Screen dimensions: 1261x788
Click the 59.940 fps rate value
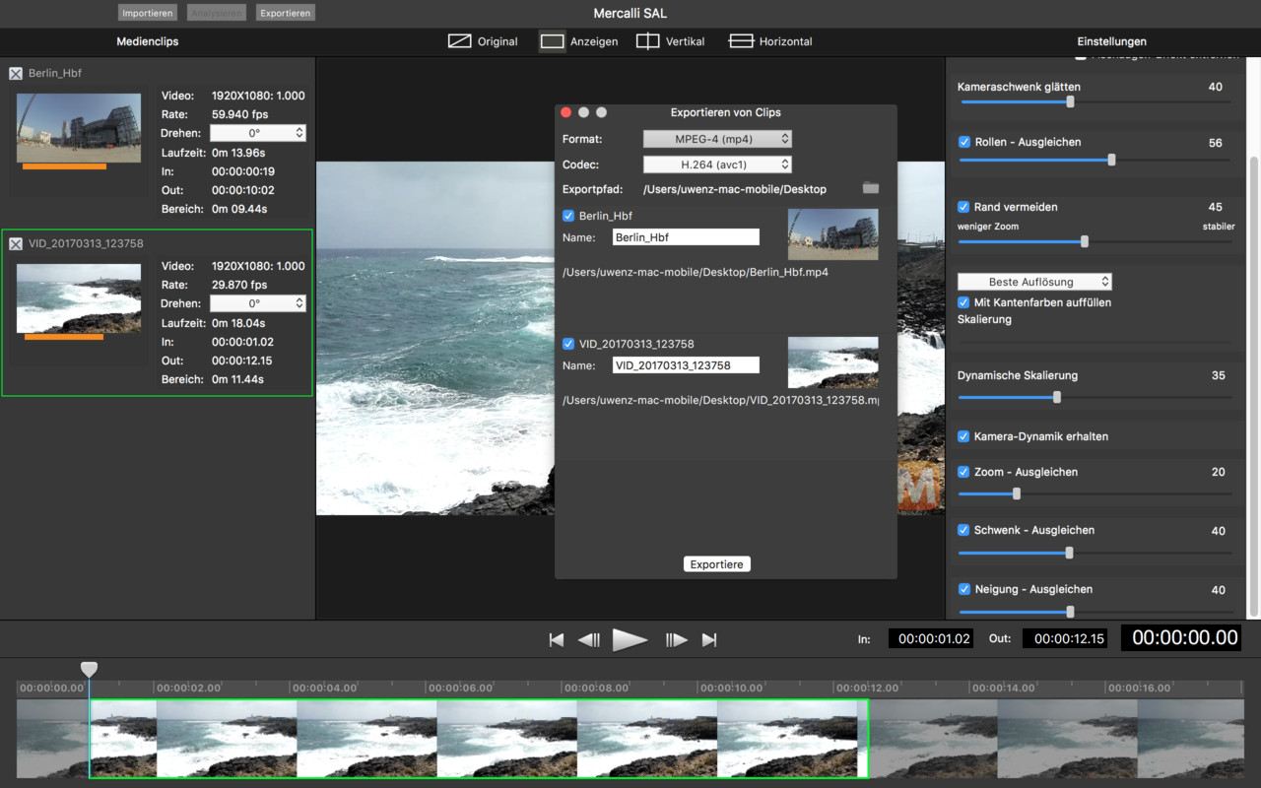[239, 114]
